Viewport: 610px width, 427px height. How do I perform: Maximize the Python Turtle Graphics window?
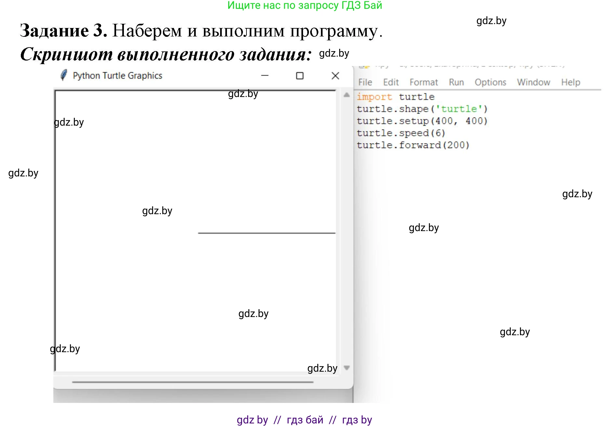(299, 76)
